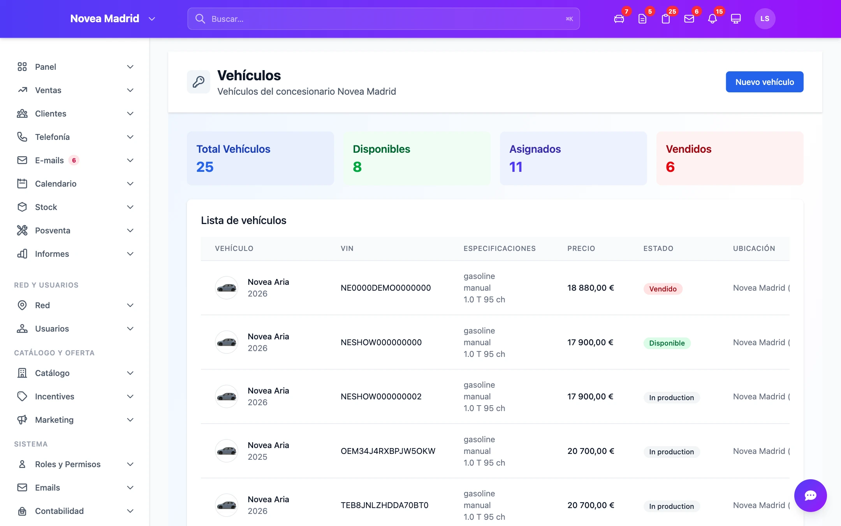Viewport: 841px width, 526px height.
Task: Open the Informes sidebar menu item
Action: point(76,254)
